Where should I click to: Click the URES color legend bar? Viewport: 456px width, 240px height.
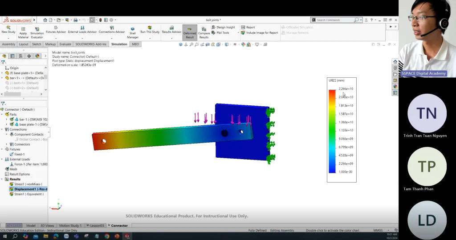[x=332, y=131]
